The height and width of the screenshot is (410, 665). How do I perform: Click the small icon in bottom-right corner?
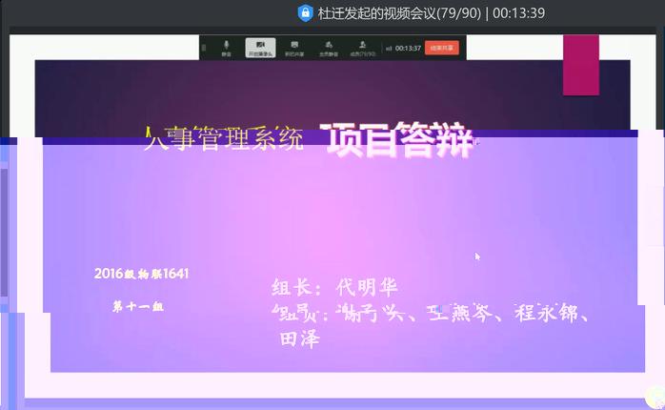pyautogui.click(x=655, y=397)
